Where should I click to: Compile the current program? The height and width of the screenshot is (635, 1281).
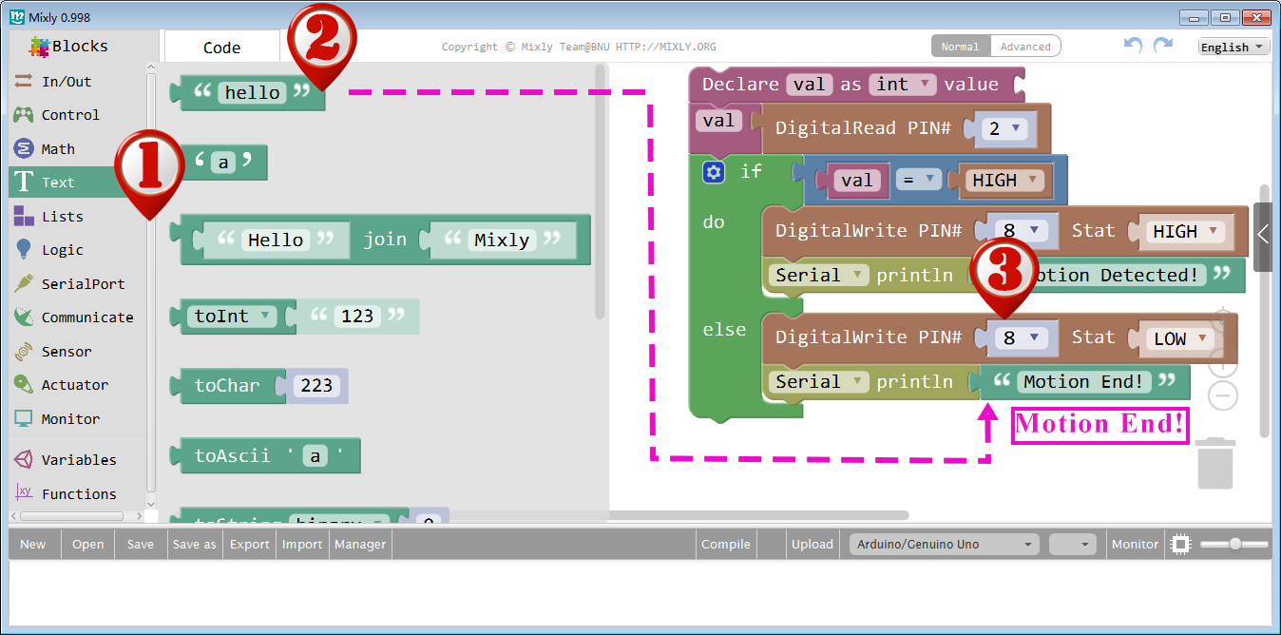(x=726, y=545)
